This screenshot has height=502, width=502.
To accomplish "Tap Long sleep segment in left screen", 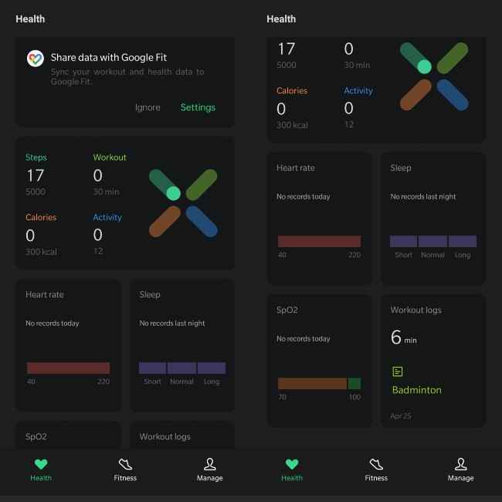I will pyautogui.click(x=212, y=368).
